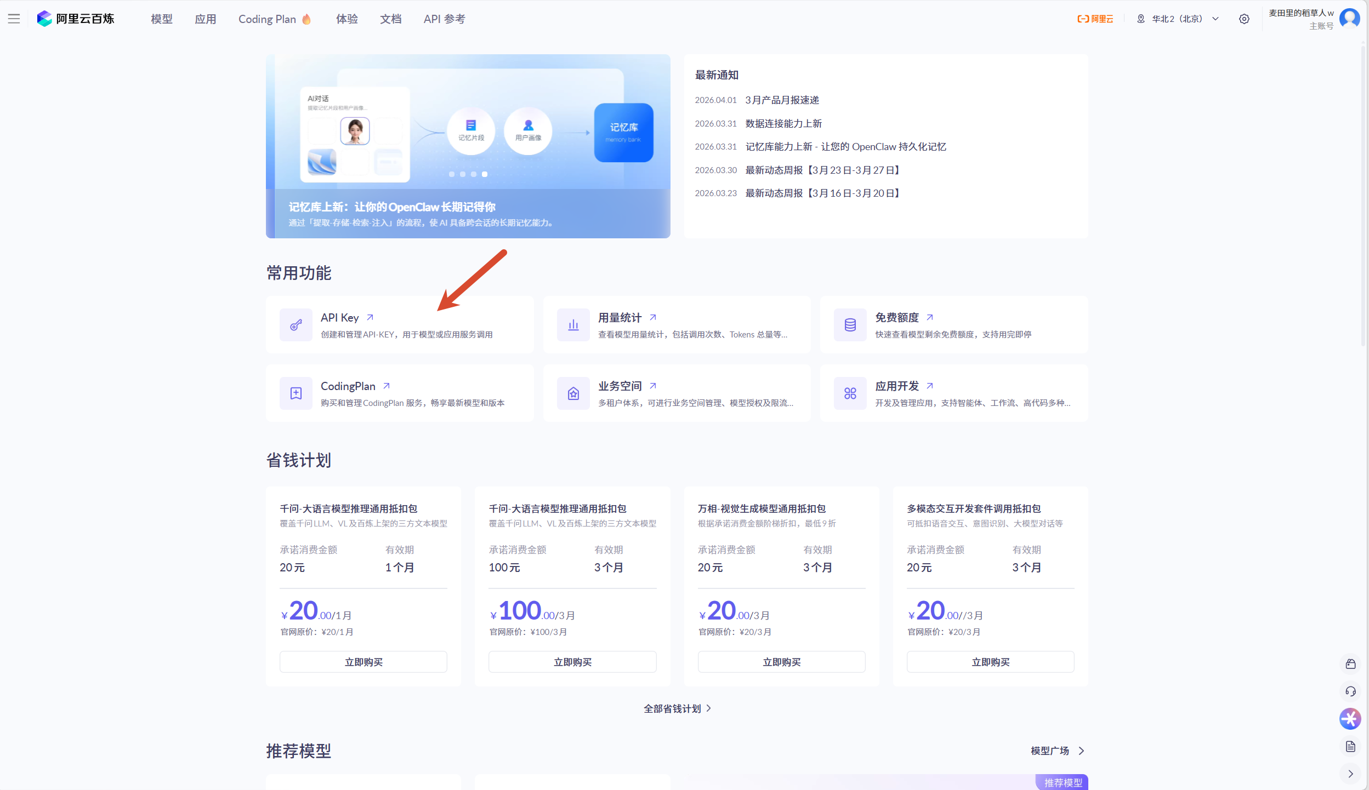This screenshot has height=790, width=1369.
Task: Click the colorful AI assistant floating icon
Action: (x=1350, y=719)
